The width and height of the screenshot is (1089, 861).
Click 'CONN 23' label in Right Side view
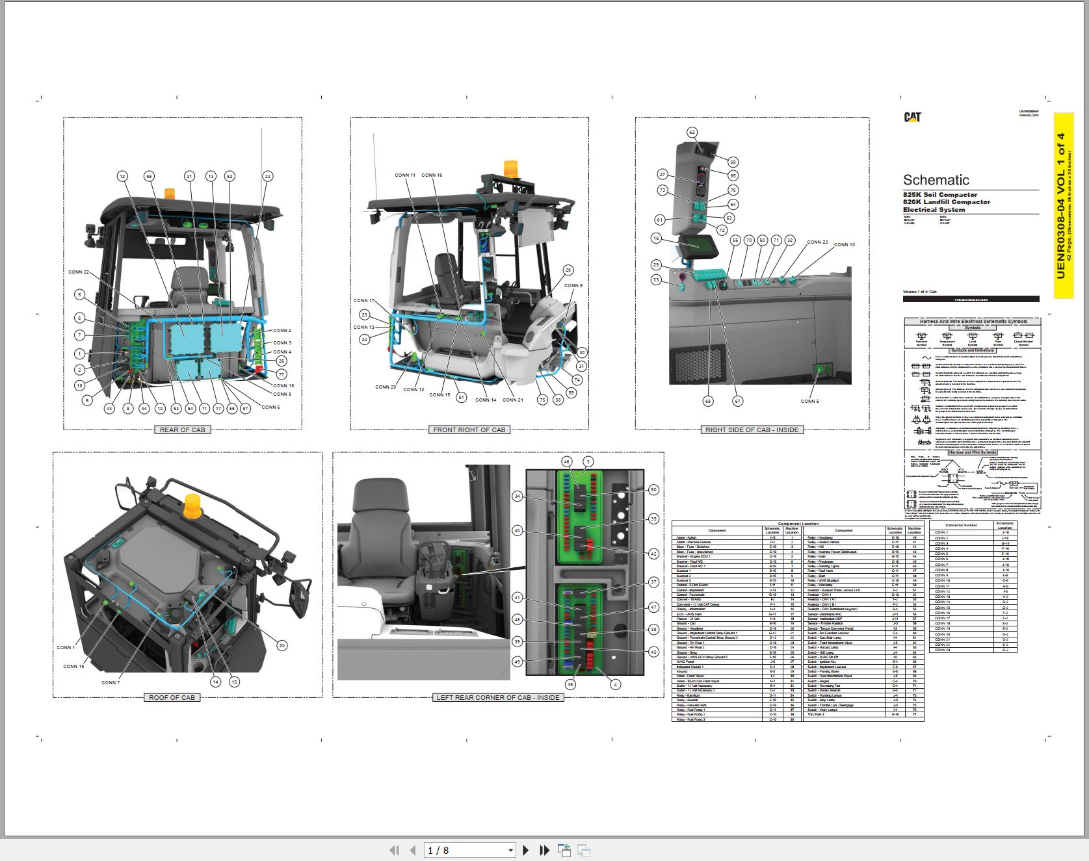pyautogui.click(x=817, y=242)
